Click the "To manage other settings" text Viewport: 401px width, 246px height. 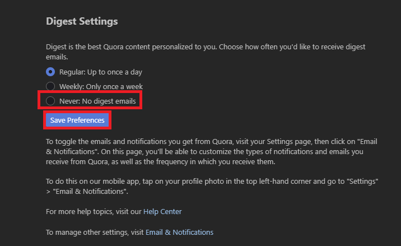(95, 231)
